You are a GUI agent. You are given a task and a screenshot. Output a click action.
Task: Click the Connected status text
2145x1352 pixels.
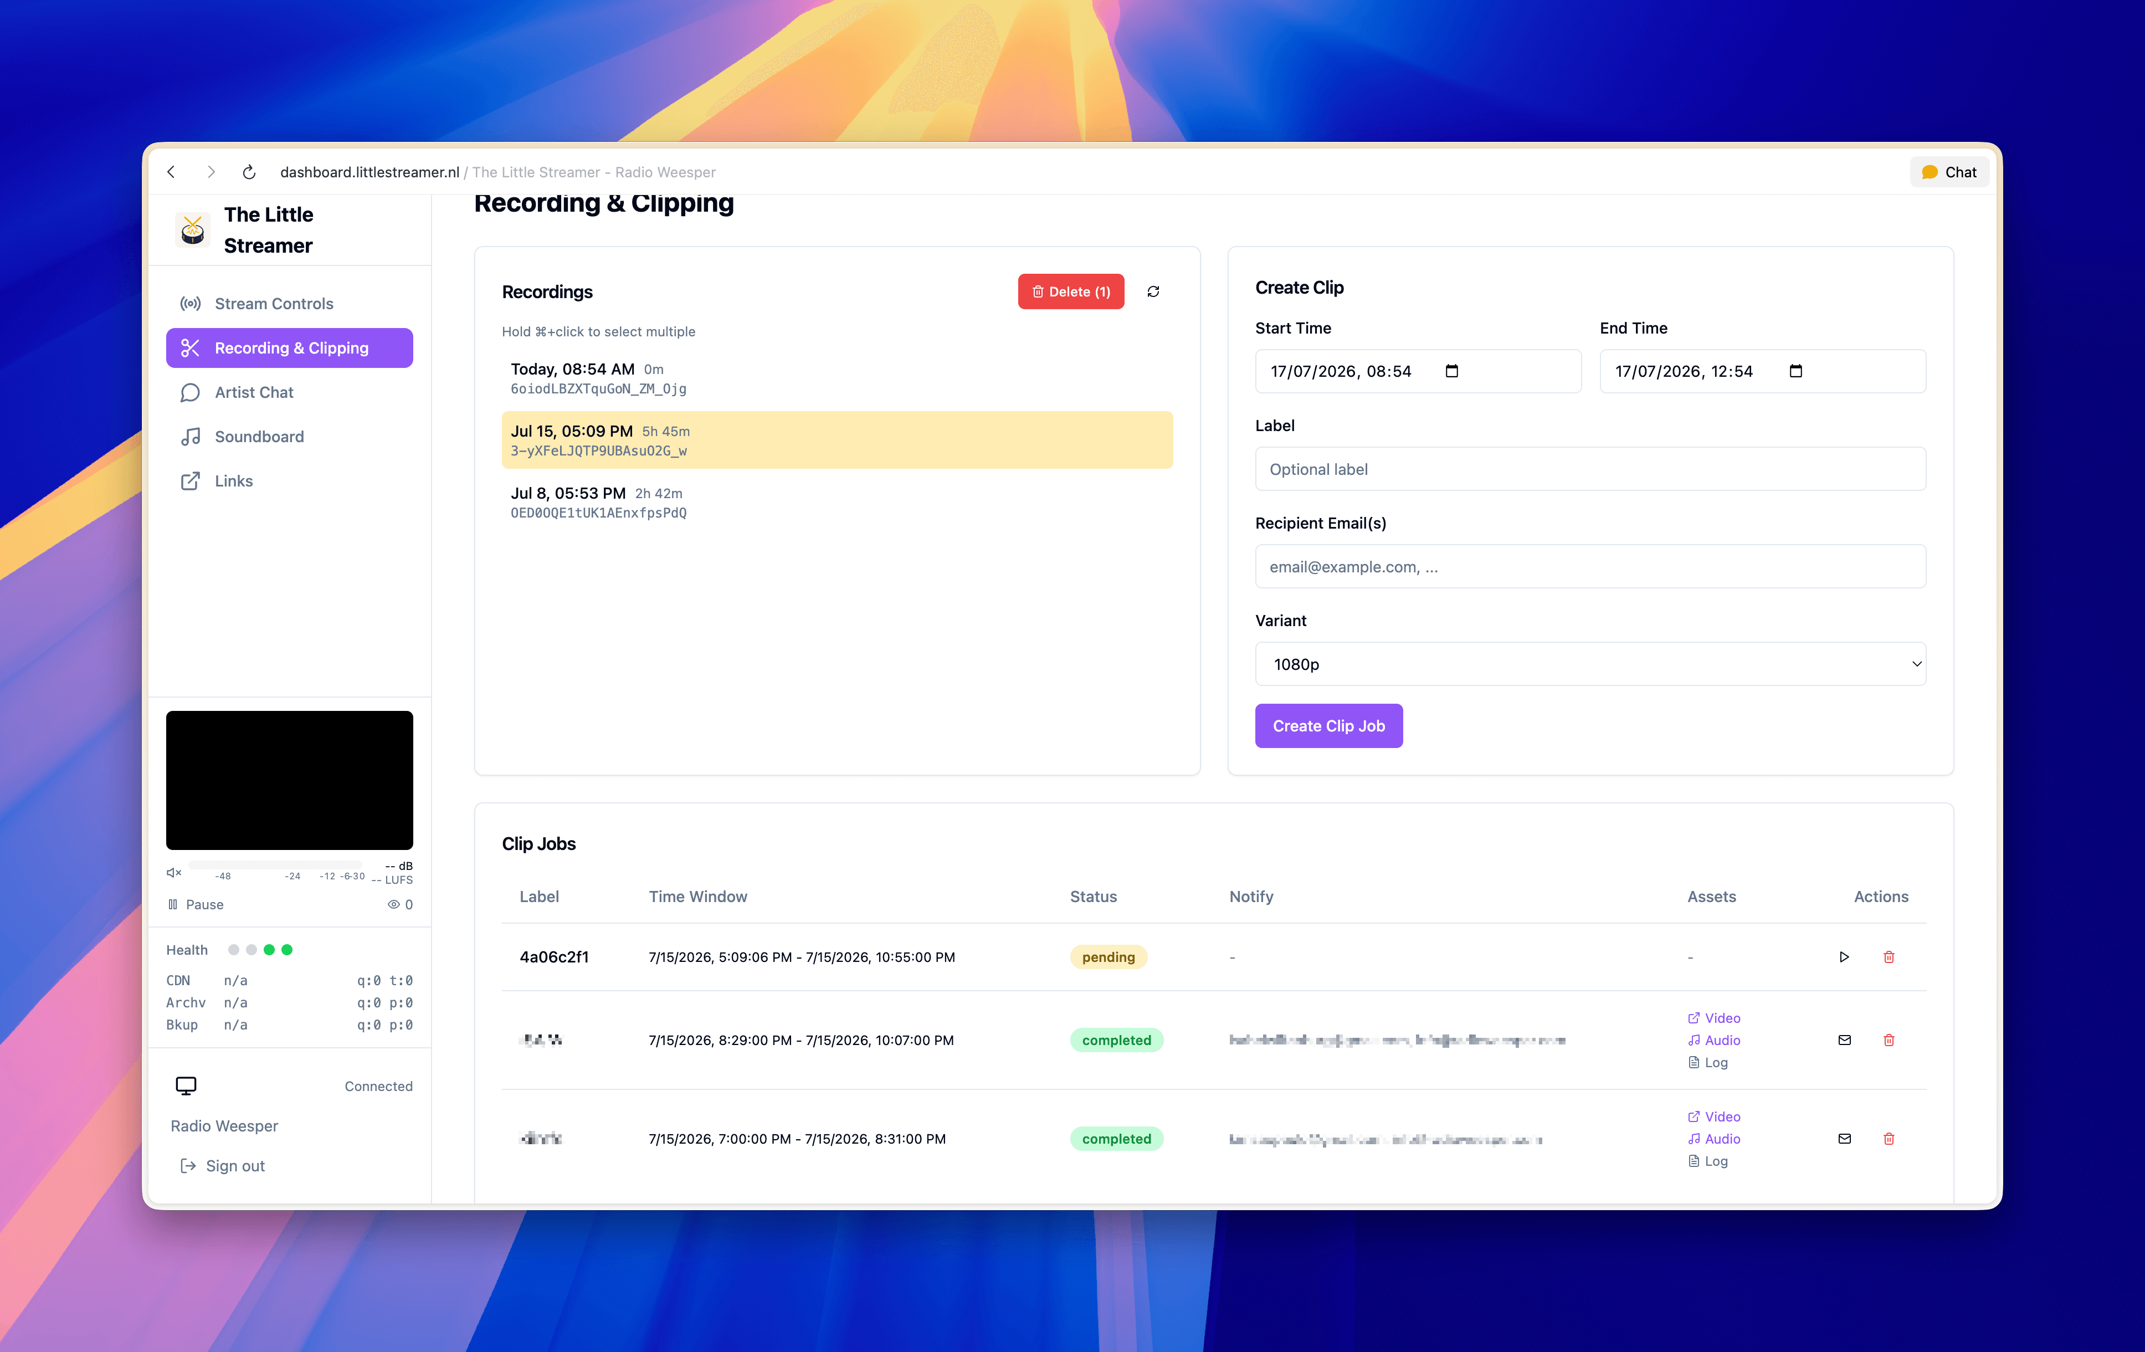378,1087
